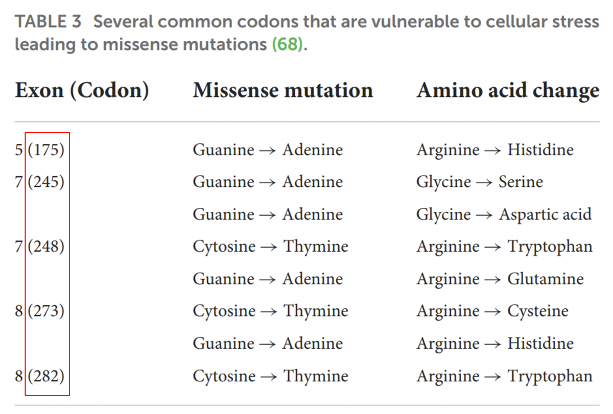Click "Cytosine → Thymine" in the codon 282 row
Image resolution: width=613 pixels, height=414 pixels.
pyautogui.click(x=270, y=377)
